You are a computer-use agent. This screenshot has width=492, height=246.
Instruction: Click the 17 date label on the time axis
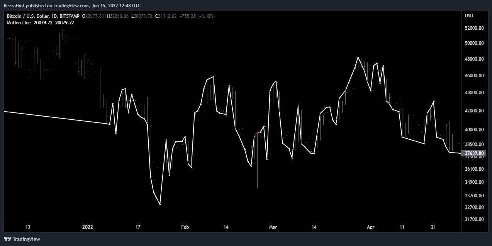[138, 227]
